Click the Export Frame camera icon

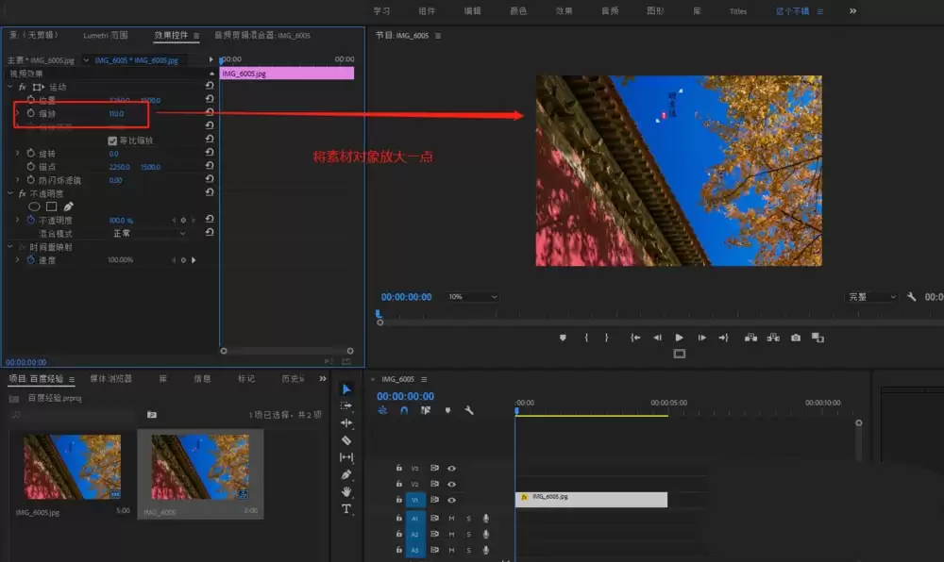tap(796, 338)
